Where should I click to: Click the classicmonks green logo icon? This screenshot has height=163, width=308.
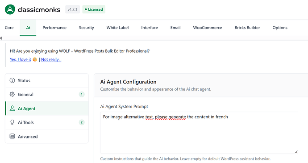pos(10,9)
